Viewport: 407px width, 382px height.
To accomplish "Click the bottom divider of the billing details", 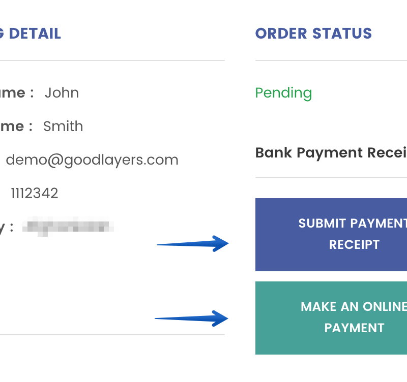I will tap(112, 335).
